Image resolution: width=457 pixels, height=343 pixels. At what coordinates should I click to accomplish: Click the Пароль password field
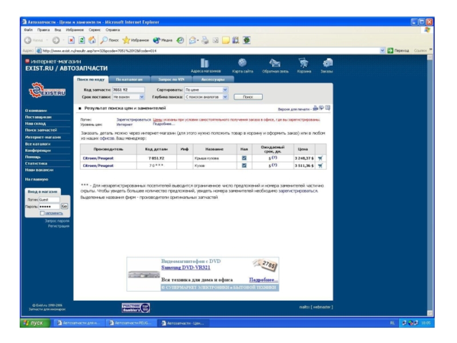click(49, 206)
